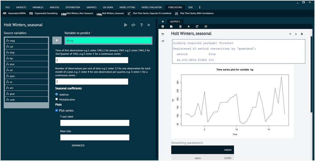Click the refresh icon in output toolbar
Screen dimensions: 315x161
point(197,27)
